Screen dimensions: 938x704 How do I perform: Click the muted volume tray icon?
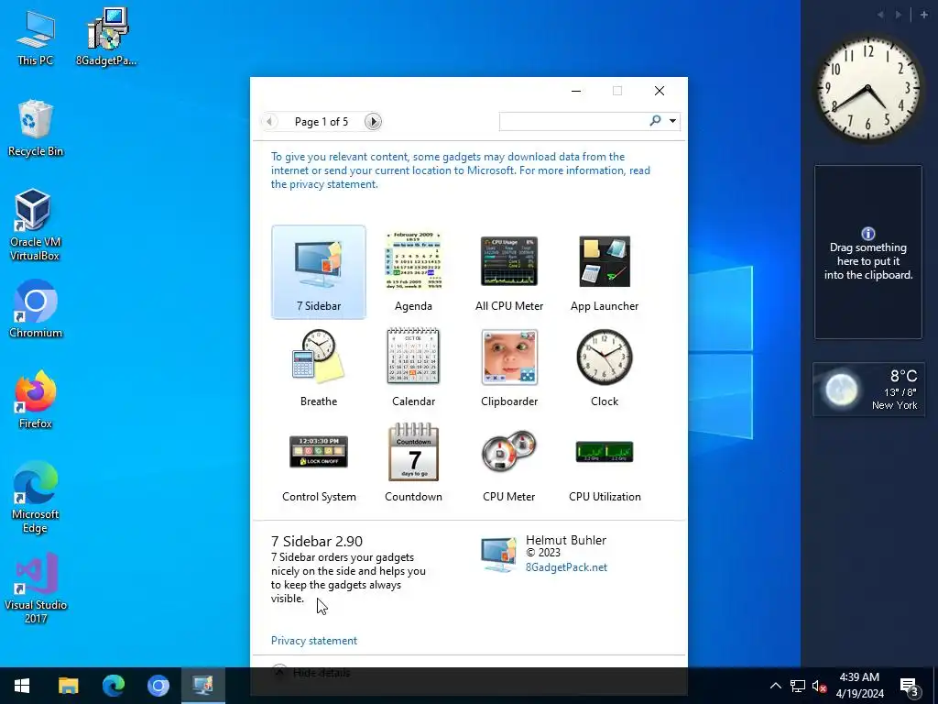(819, 686)
